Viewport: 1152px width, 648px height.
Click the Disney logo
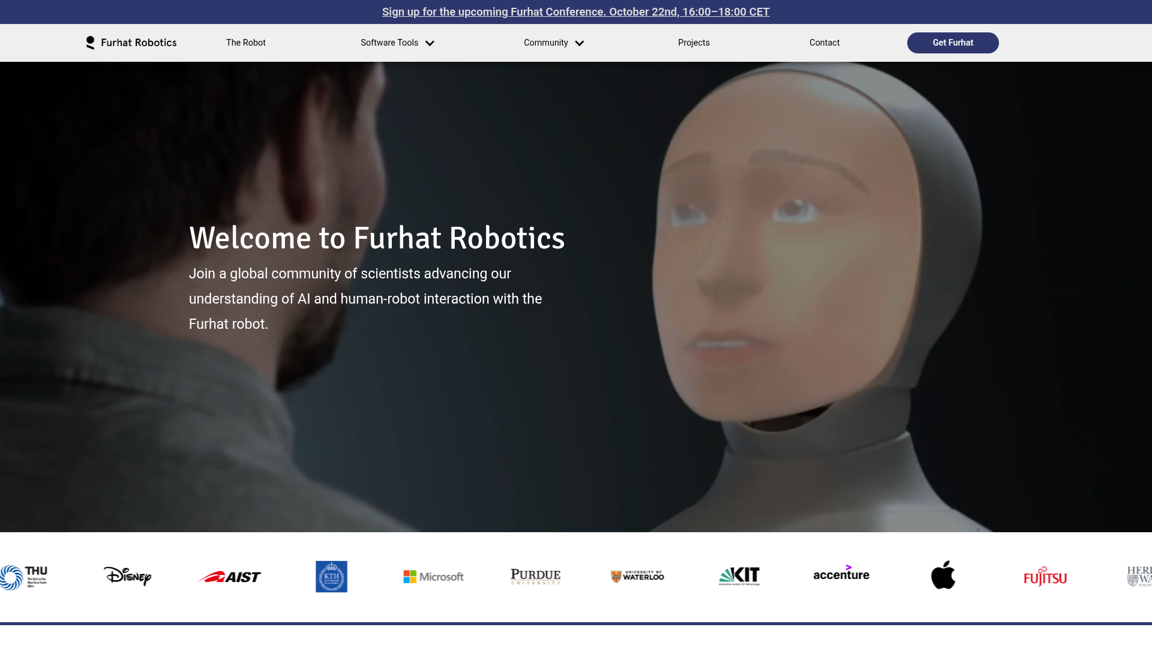[127, 577]
